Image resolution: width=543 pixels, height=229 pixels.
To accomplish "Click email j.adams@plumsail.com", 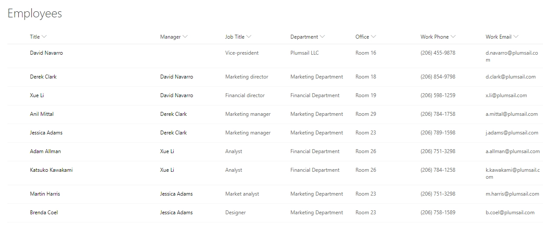I will (512, 133).
